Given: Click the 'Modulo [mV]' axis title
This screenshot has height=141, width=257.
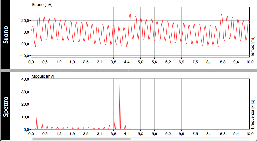Looking at the screenshot, I should pos(43,76).
